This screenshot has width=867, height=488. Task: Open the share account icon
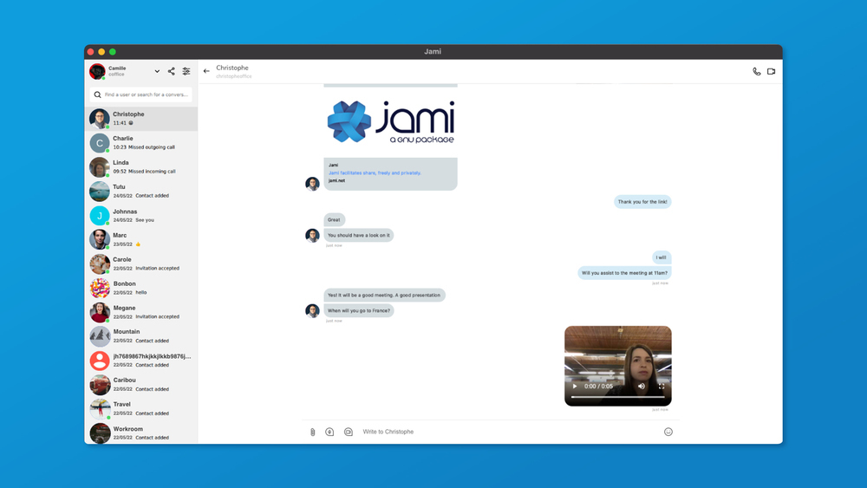[x=172, y=71]
